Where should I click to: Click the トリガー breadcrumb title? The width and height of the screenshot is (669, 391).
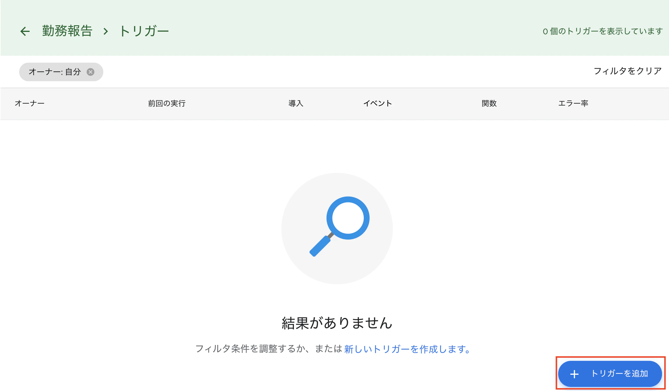pos(144,31)
